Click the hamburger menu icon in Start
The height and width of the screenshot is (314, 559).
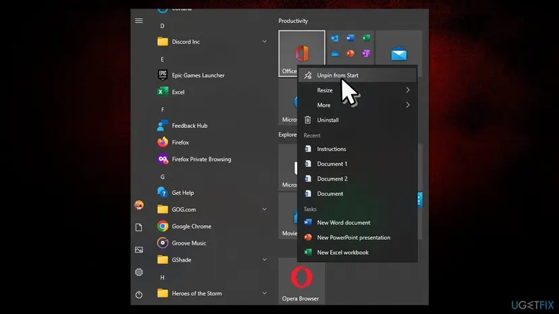click(x=139, y=21)
